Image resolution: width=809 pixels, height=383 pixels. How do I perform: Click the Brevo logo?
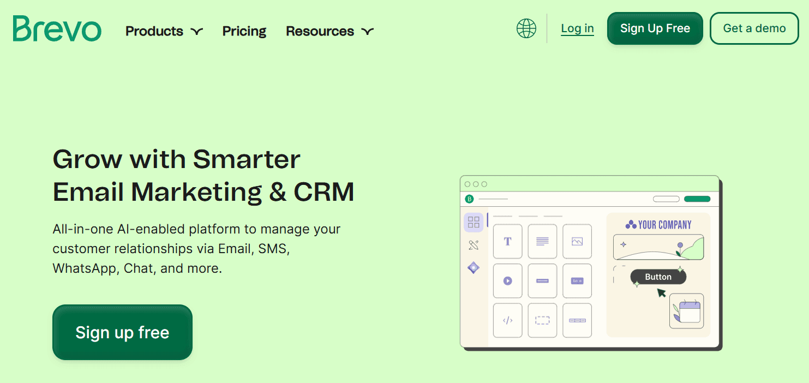tap(57, 29)
